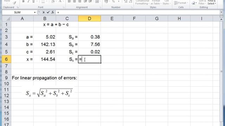Click the Comma Style icon

point(119,1)
